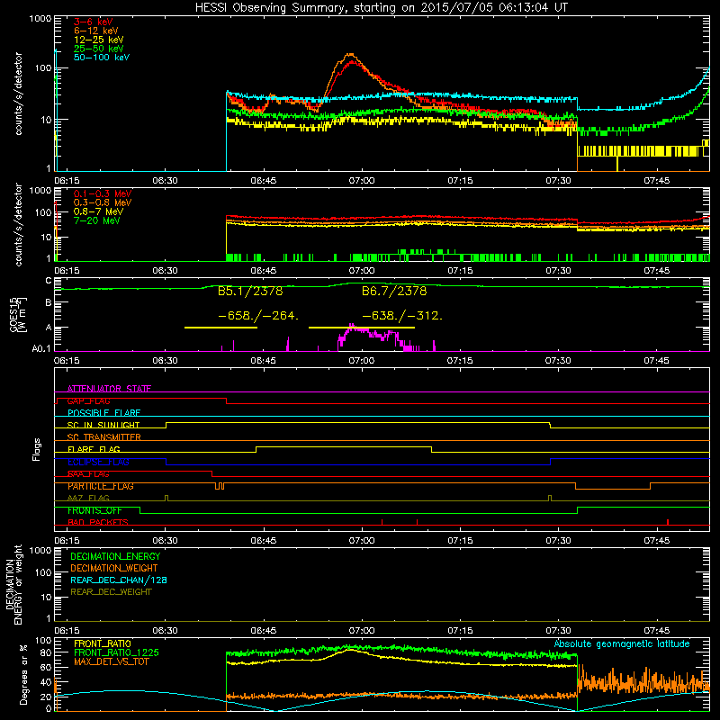
Task: Click the 0.3-0.8 MeV legend entry
Action: (x=103, y=202)
